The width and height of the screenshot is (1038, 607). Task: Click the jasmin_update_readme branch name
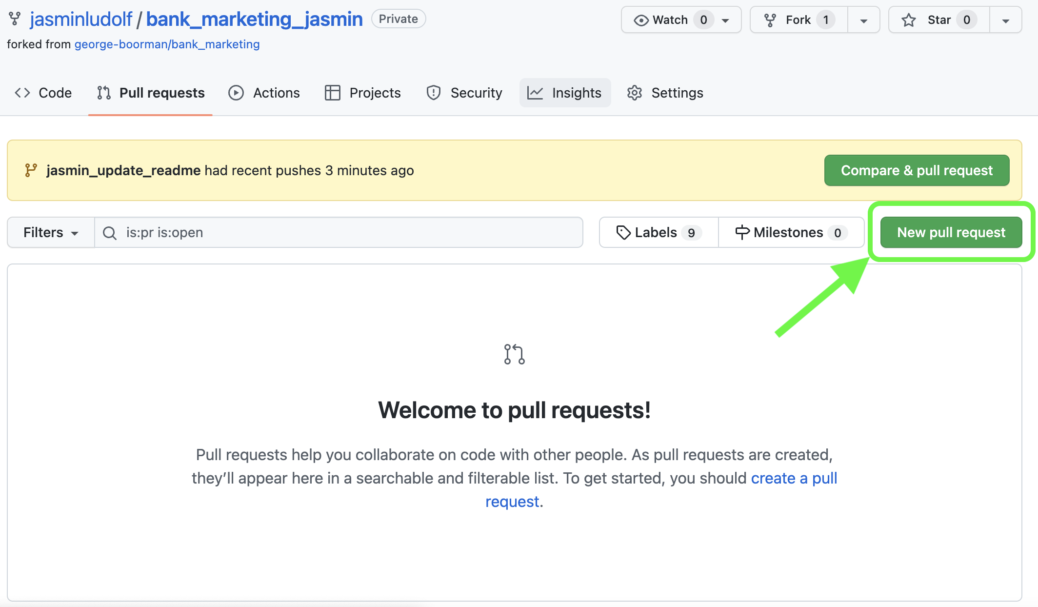coord(123,170)
